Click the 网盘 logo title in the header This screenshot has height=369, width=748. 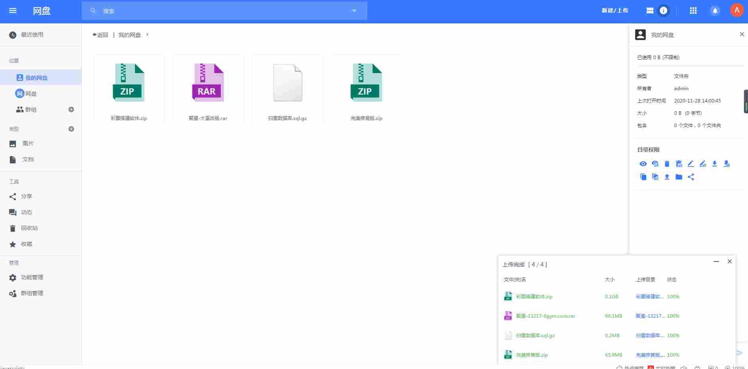(42, 11)
